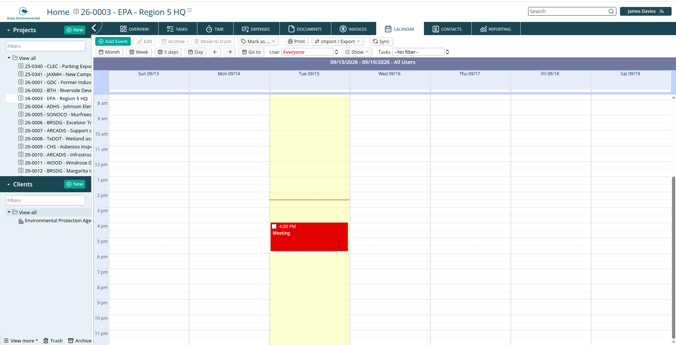Open the Time tab
The width and height of the screenshot is (676, 345).
215,29
